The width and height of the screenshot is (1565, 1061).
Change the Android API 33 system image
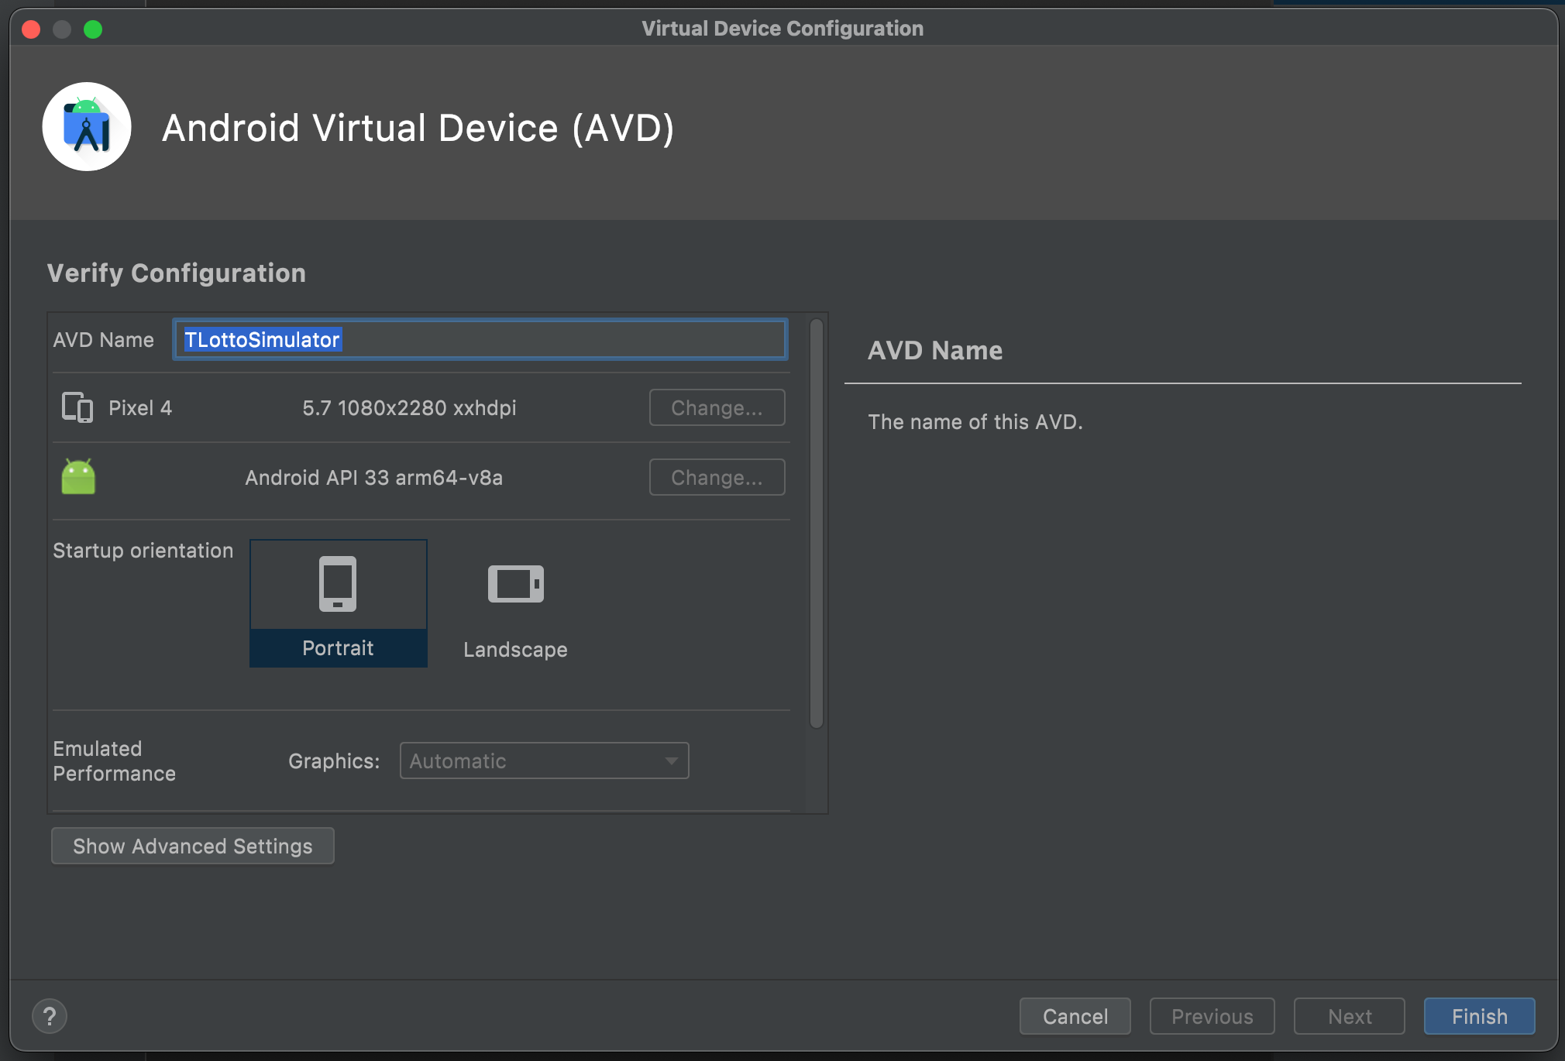[x=717, y=477]
